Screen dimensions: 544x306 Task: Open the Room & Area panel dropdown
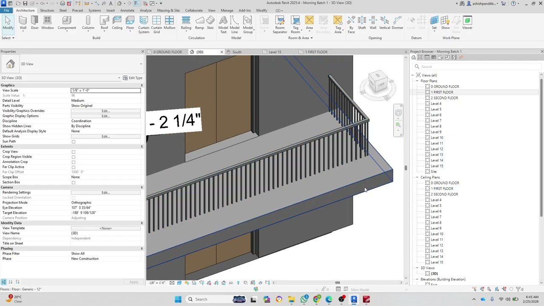pyautogui.click(x=300, y=38)
